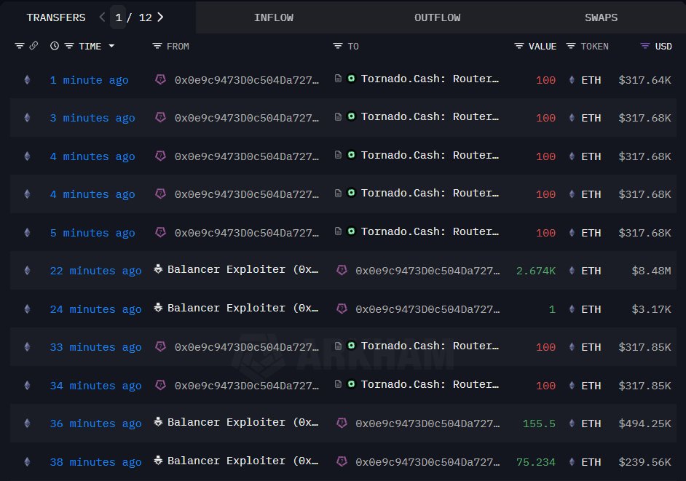Switch to the INFLOW tab
This screenshot has width=686, height=481.
point(274,17)
